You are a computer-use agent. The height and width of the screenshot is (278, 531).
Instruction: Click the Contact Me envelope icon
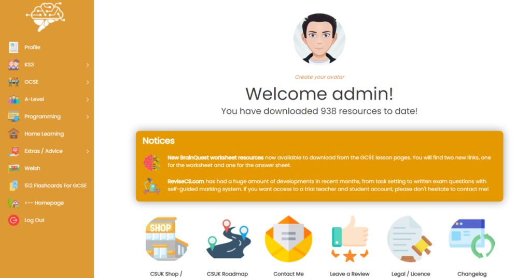pos(288,239)
